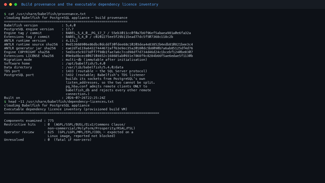Click the Built on timestamp 2026-07-26T22:25:24Z
The width and height of the screenshot is (325, 183).
(x=86, y=98)
